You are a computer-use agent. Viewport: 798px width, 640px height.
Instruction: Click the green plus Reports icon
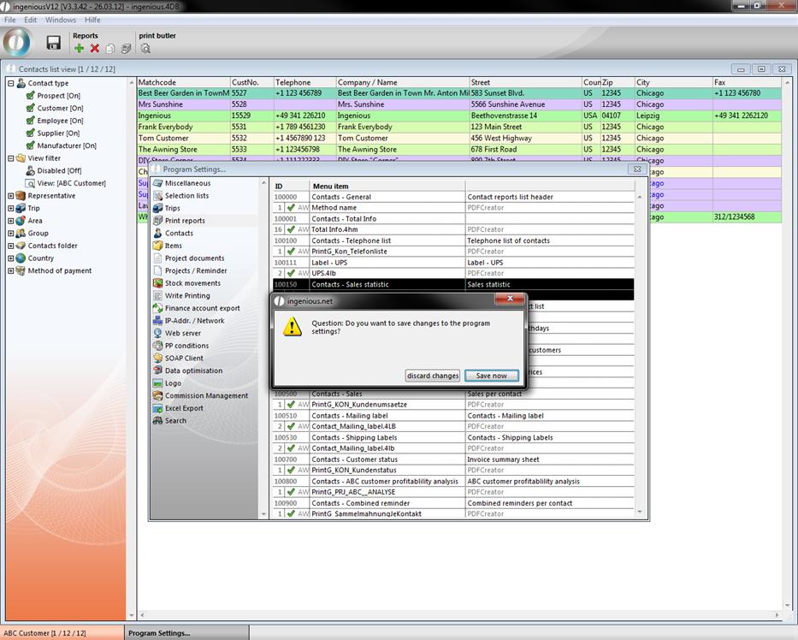click(79, 49)
